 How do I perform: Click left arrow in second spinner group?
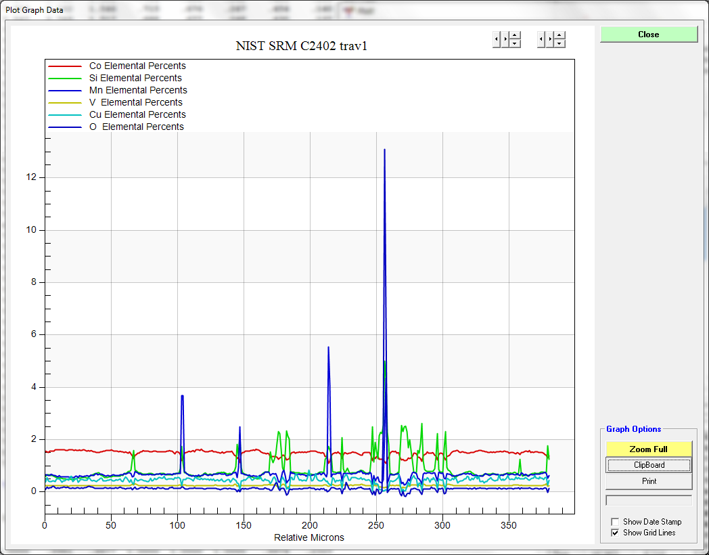coord(541,40)
